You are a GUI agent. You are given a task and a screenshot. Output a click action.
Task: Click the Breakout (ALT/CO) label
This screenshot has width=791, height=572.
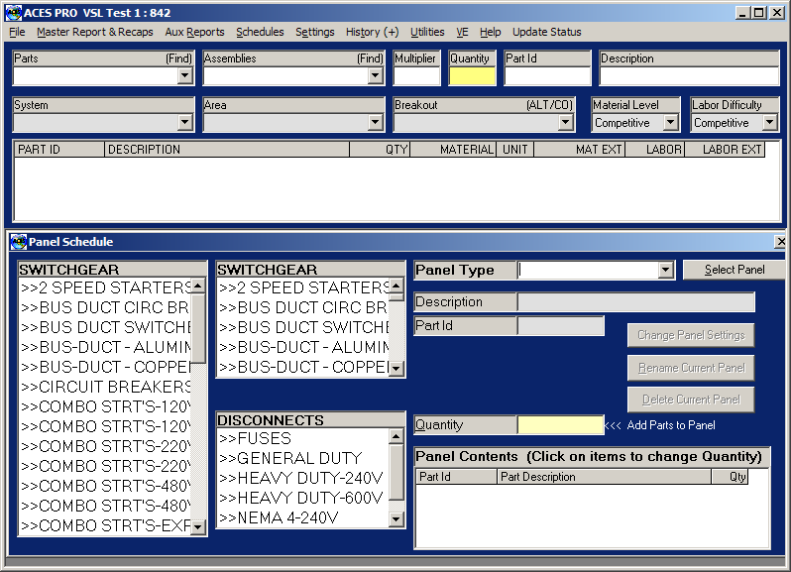click(x=549, y=105)
